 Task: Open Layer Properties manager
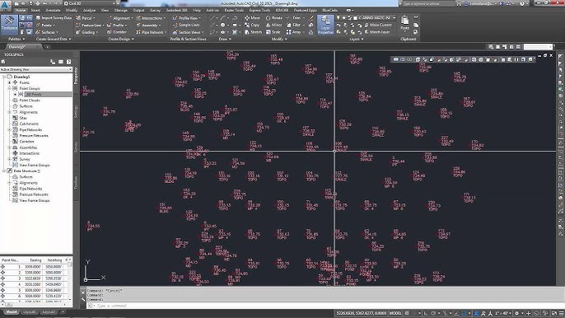[325, 25]
